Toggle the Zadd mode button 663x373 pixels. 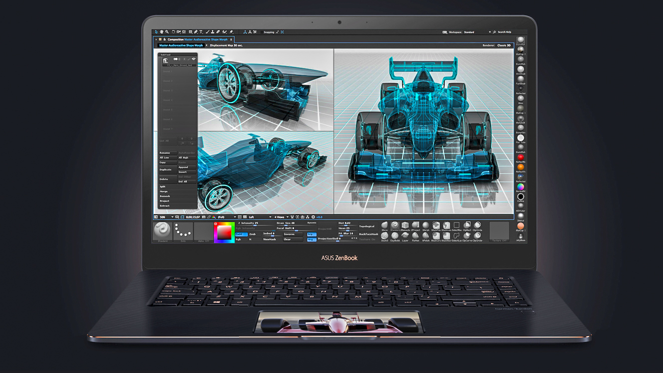(241, 234)
